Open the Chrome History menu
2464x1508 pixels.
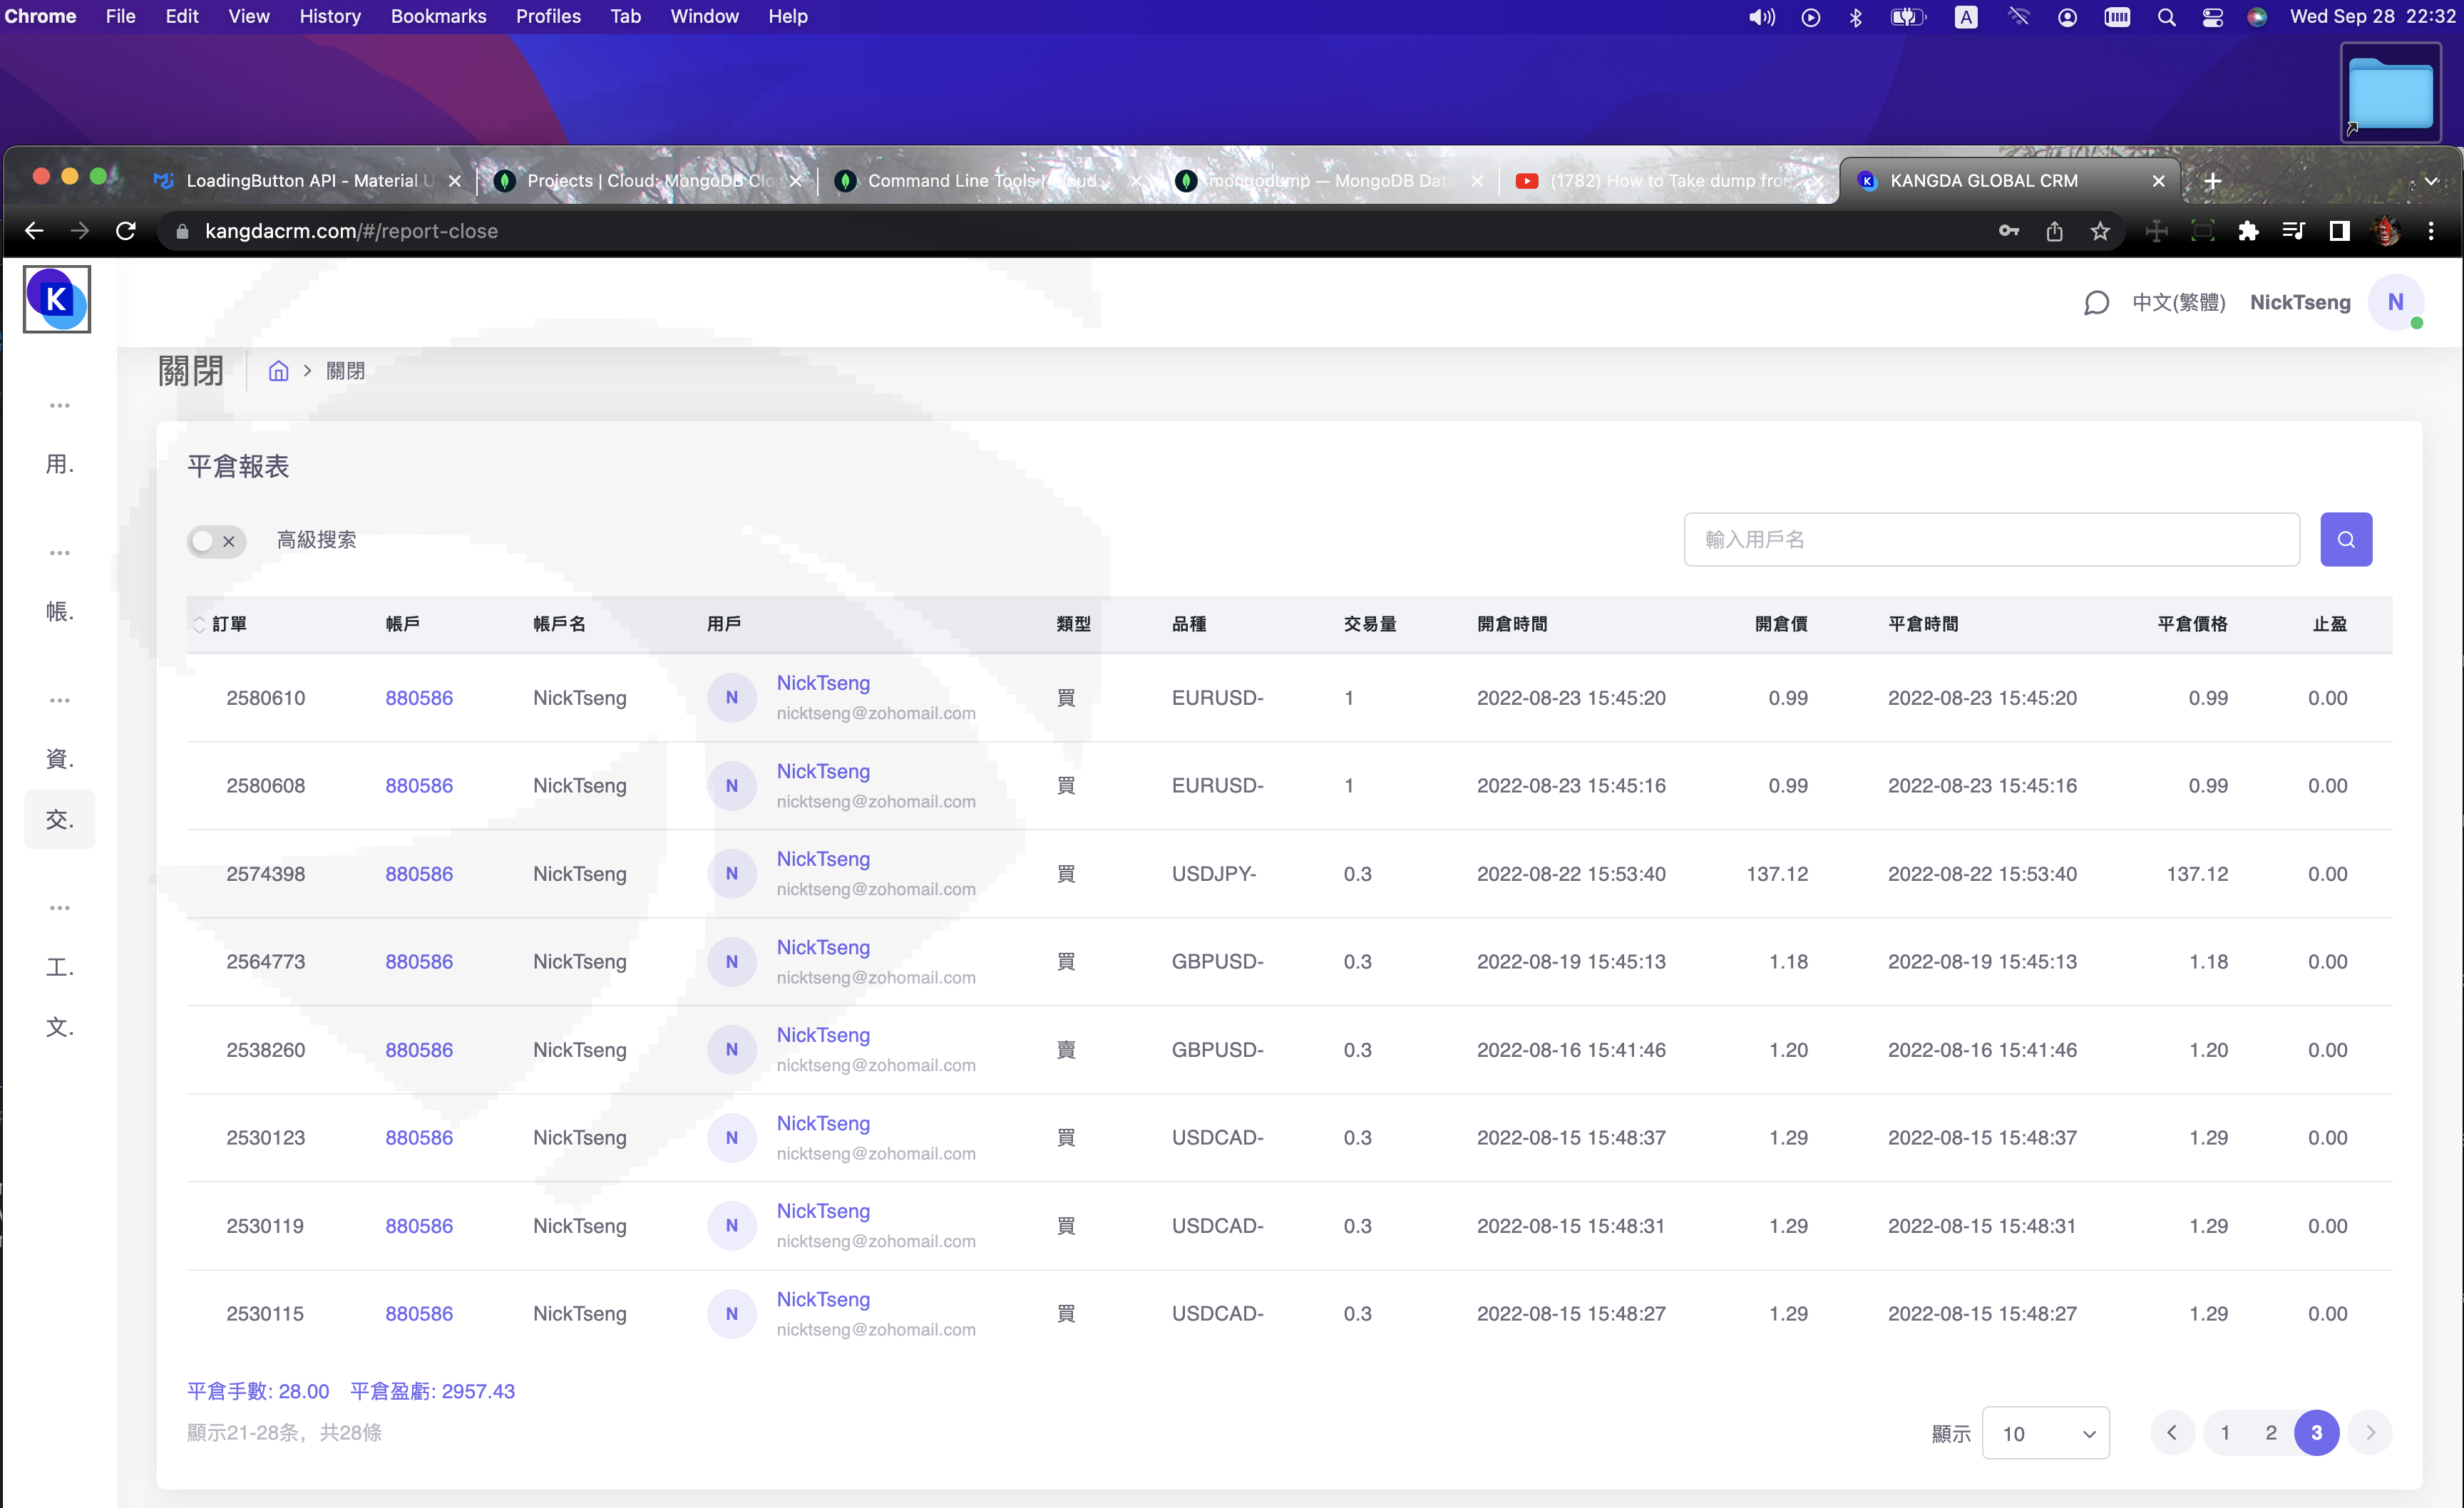pyautogui.click(x=330, y=17)
